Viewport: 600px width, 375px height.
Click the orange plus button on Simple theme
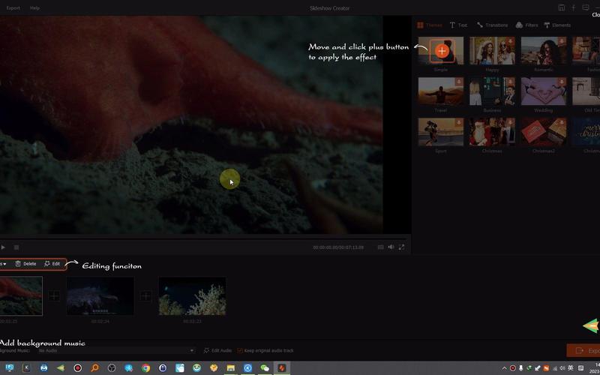tap(442, 51)
